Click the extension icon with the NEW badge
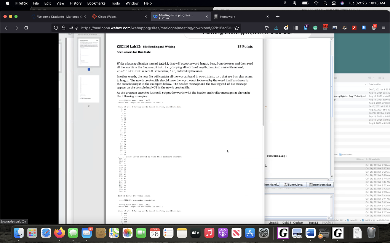The width and height of the screenshot is (390, 243). [325, 27]
